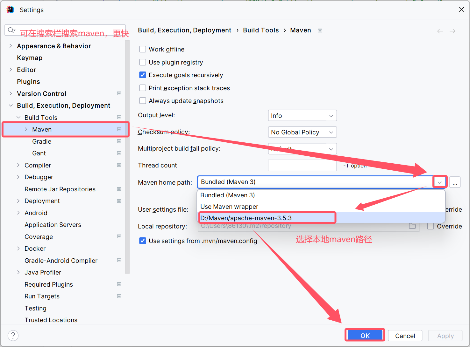Click the project-level icon beside Run Targets
Image resolution: width=470 pixels, height=347 pixels.
(119, 296)
